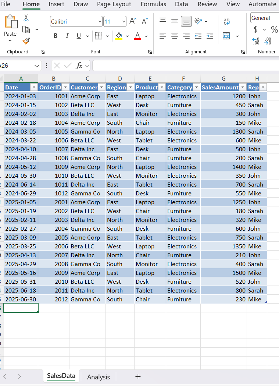Image resolution: width=279 pixels, height=386 pixels.
Task: Click the Wrap Text icon
Action: click(227, 22)
